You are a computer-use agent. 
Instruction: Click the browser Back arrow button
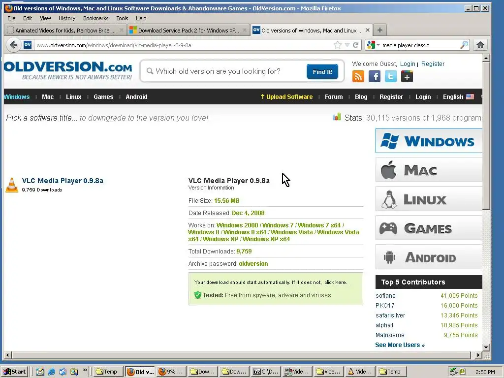(x=13, y=45)
